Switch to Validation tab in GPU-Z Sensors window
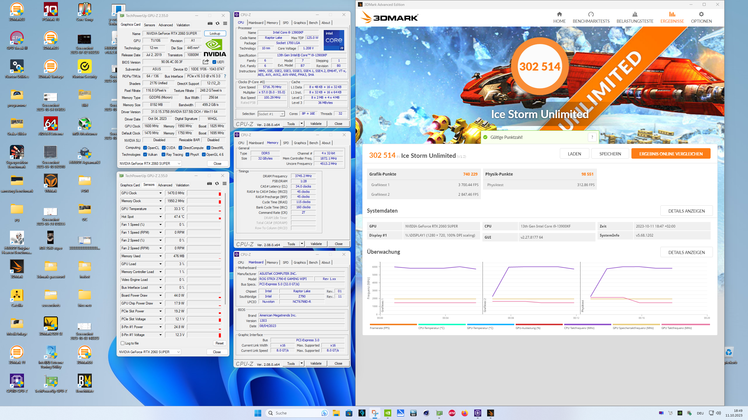The height and width of the screenshot is (420, 748). 182,185
